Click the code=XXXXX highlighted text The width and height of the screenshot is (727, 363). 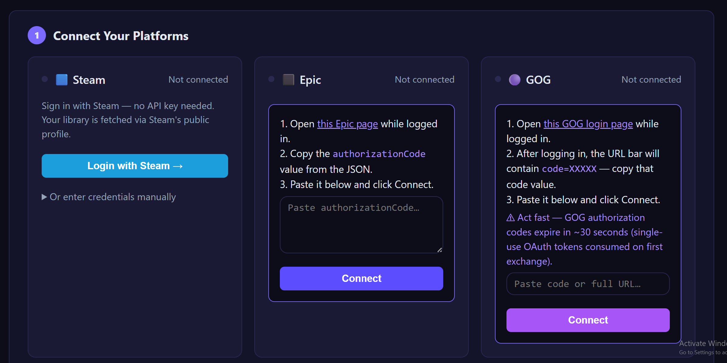[569, 169]
